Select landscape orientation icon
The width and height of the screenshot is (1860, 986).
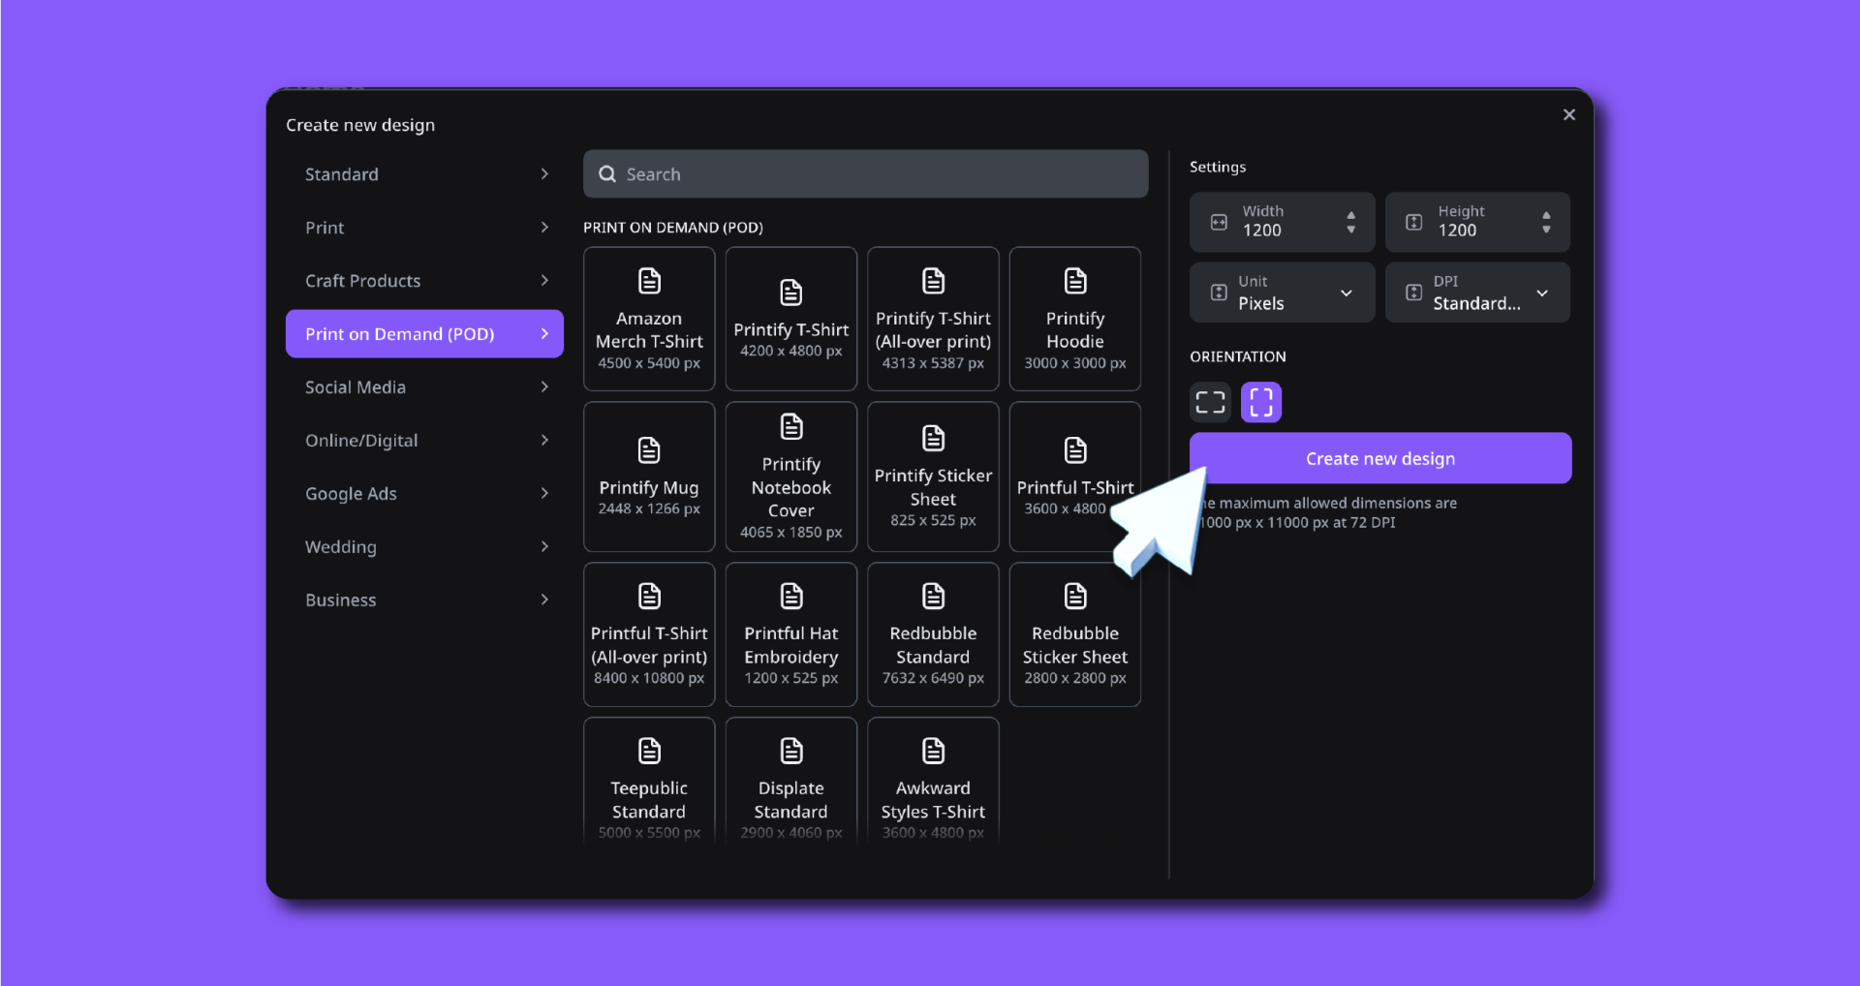1210,402
